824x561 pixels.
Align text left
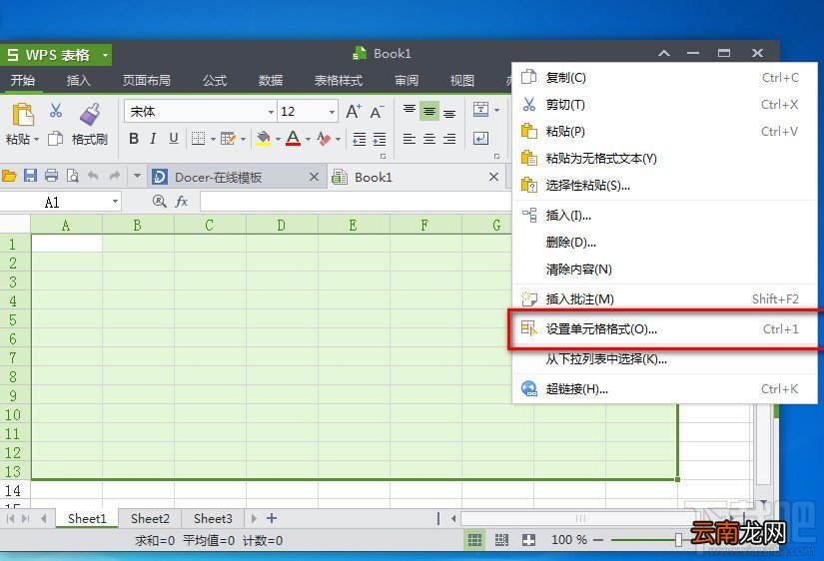(410, 139)
